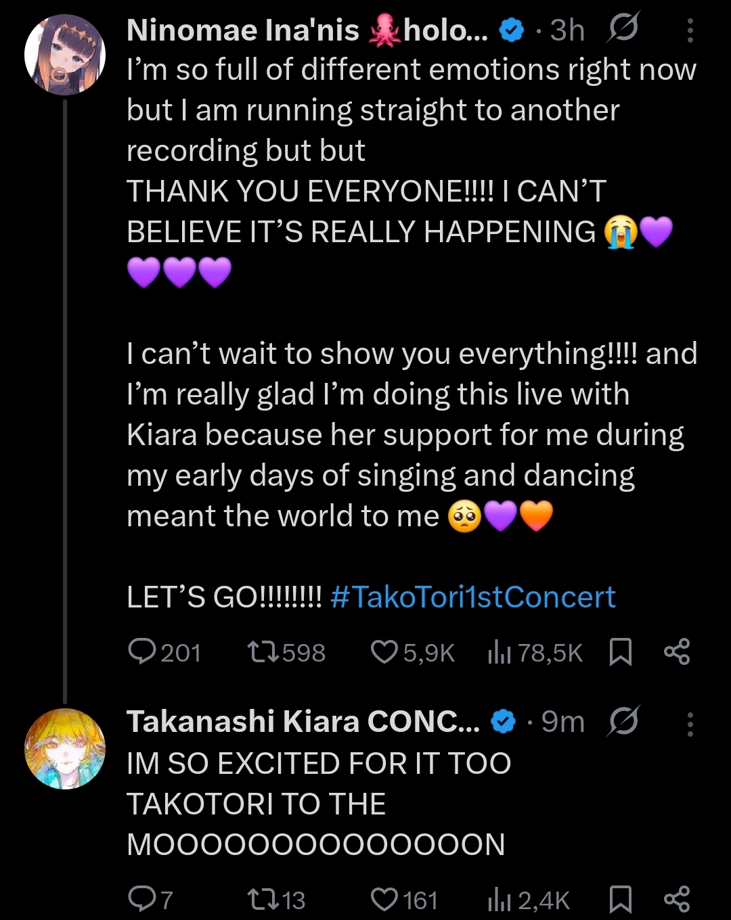Image resolution: width=731 pixels, height=920 pixels.
Task: Like Takanashi Kiara's reply
Action: click(384, 900)
